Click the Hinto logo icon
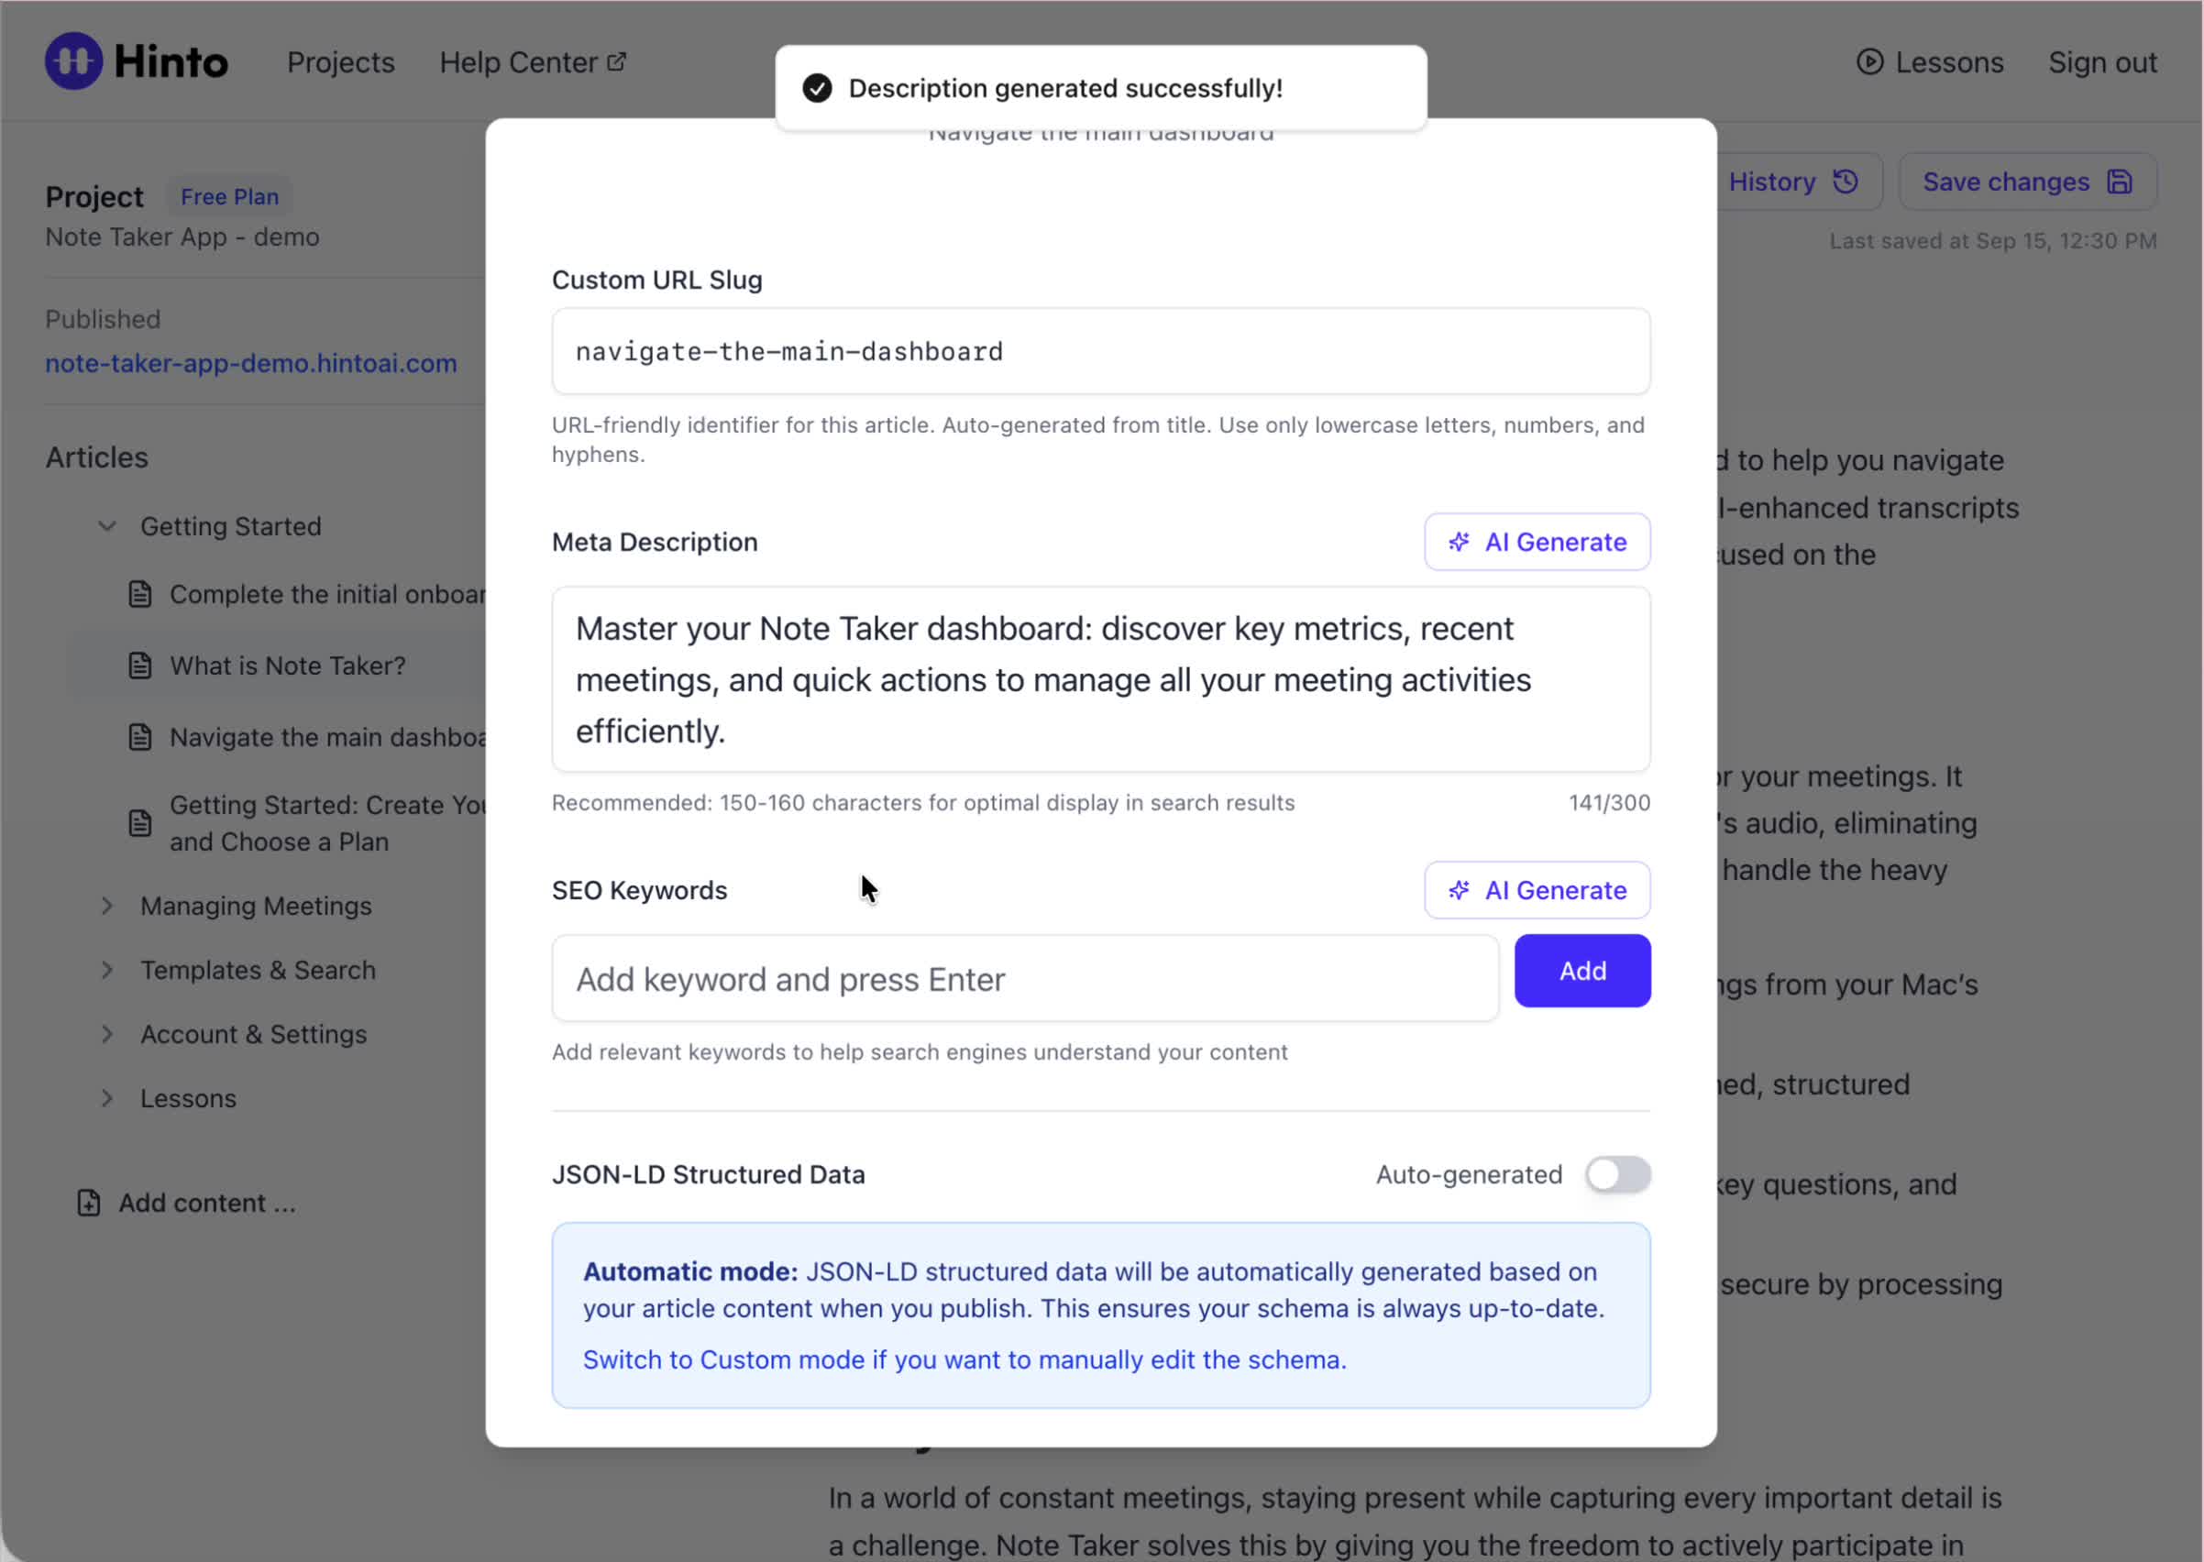Image resolution: width=2204 pixels, height=1562 pixels. (73, 61)
